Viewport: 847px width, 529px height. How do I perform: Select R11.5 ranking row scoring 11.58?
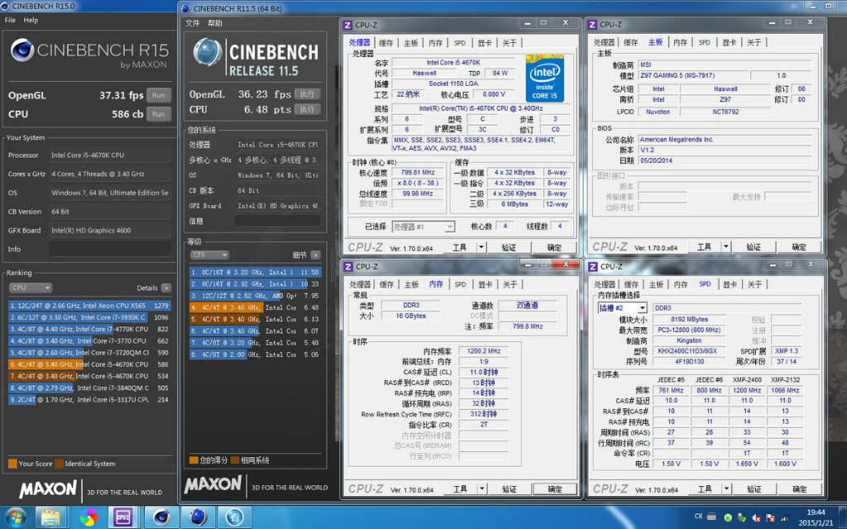[255, 273]
